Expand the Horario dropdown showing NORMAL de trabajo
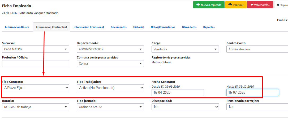 coord(36,107)
